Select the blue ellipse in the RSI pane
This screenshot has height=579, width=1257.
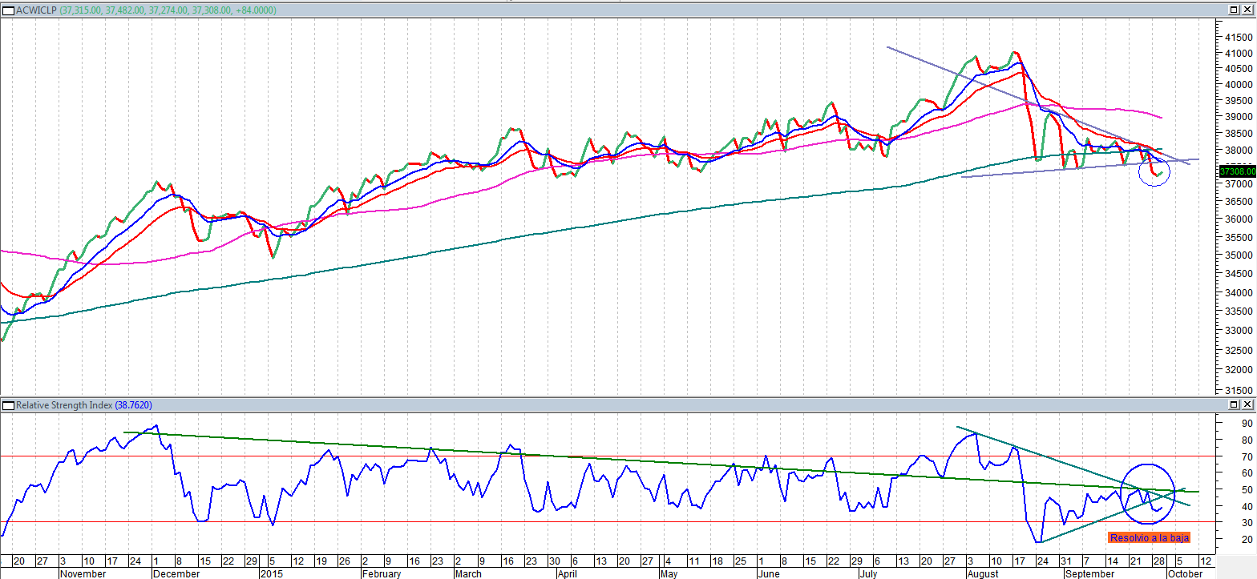click(1148, 494)
